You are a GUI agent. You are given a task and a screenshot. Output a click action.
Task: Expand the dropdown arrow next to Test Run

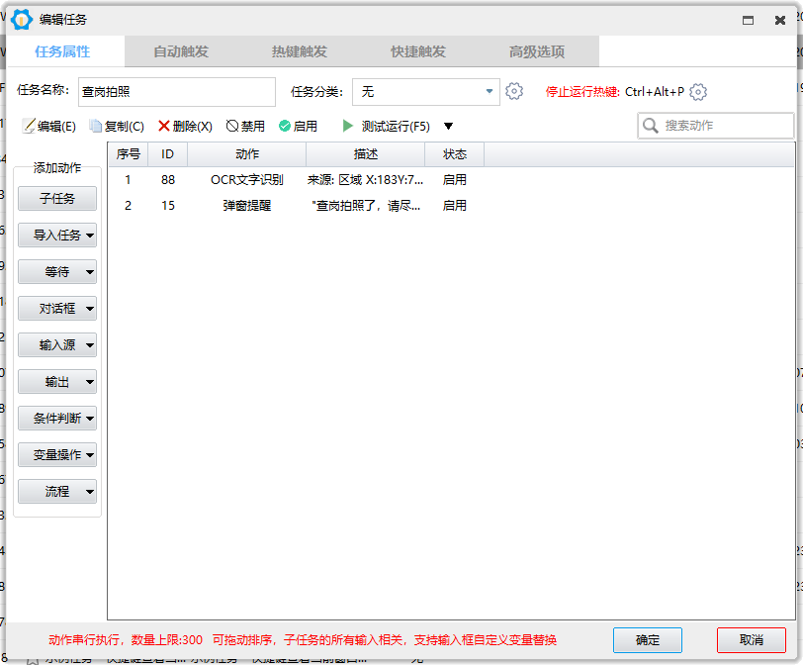(448, 126)
